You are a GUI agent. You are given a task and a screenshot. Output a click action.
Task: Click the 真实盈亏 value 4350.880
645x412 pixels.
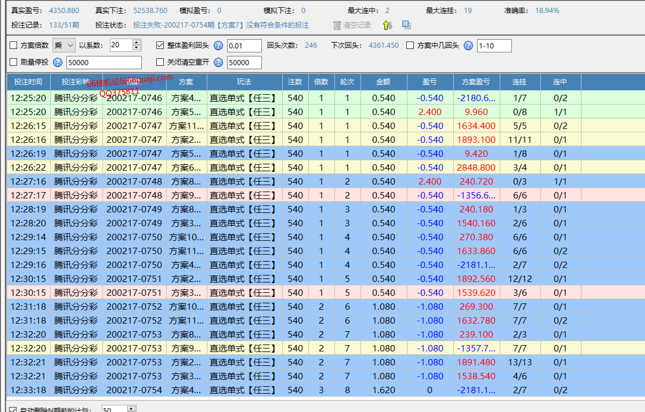click(x=64, y=11)
